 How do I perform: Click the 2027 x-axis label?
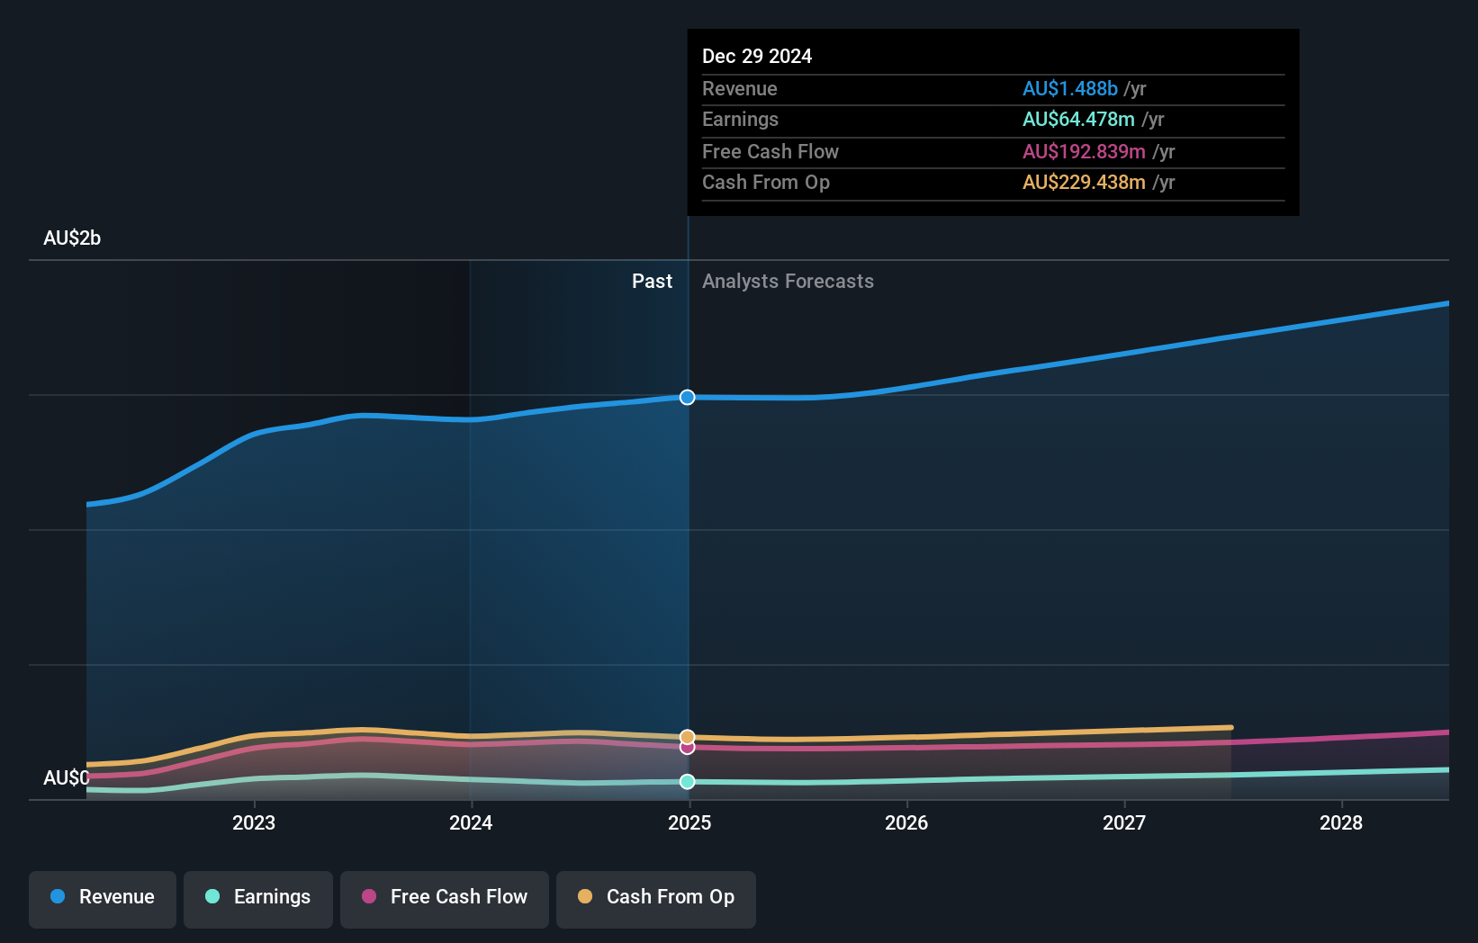tap(1124, 822)
